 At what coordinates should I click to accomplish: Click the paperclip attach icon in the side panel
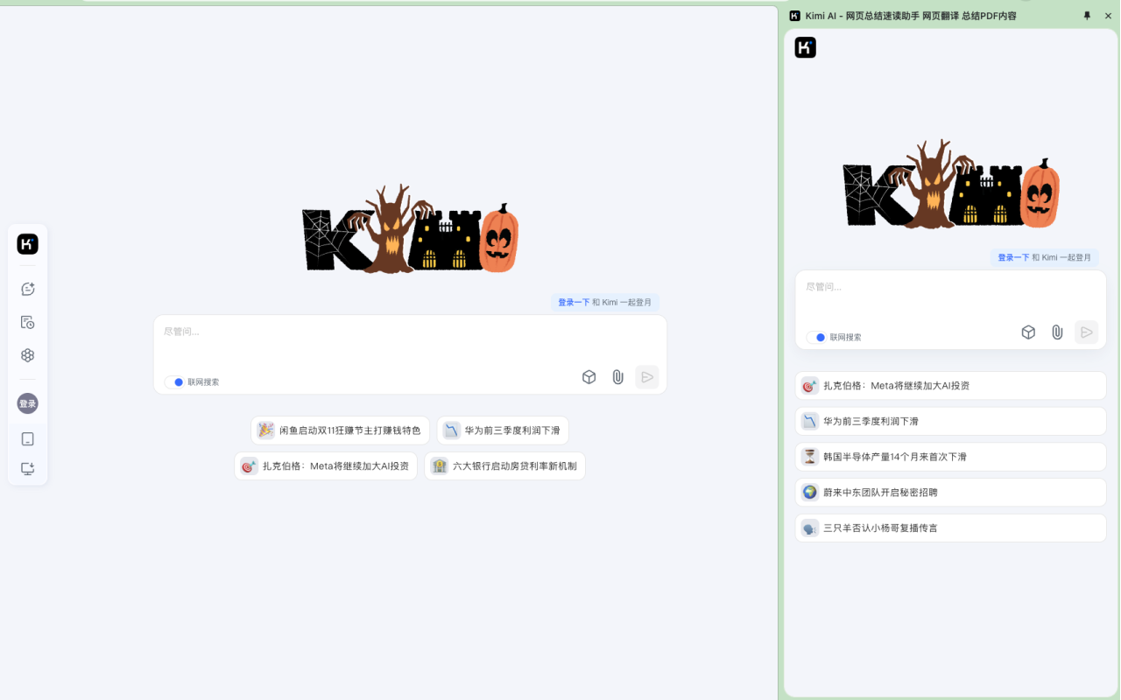pyautogui.click(x=1058, y=332)
